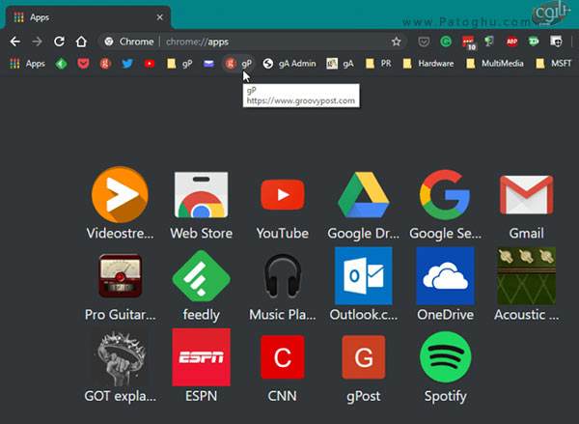Open the hovered gP groovypost bookmark
This screenshot has width=579, height=424.
(x=238, y=64)
